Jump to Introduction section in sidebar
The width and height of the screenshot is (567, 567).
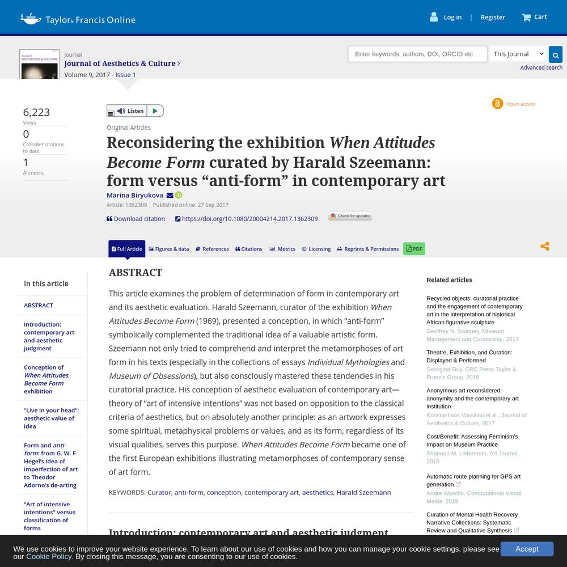pyautogui.click(x=49, y=336)
